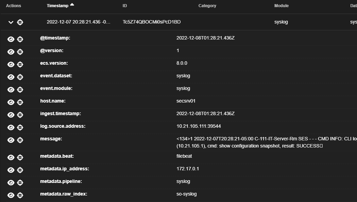
Task: Select event ID Tc5Z74QBOCMi0sPcD1BD
Action: pos(152,22)
